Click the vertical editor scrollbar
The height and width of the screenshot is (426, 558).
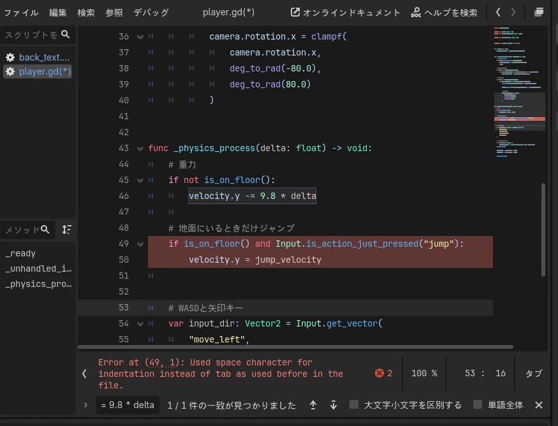(543, 230)
